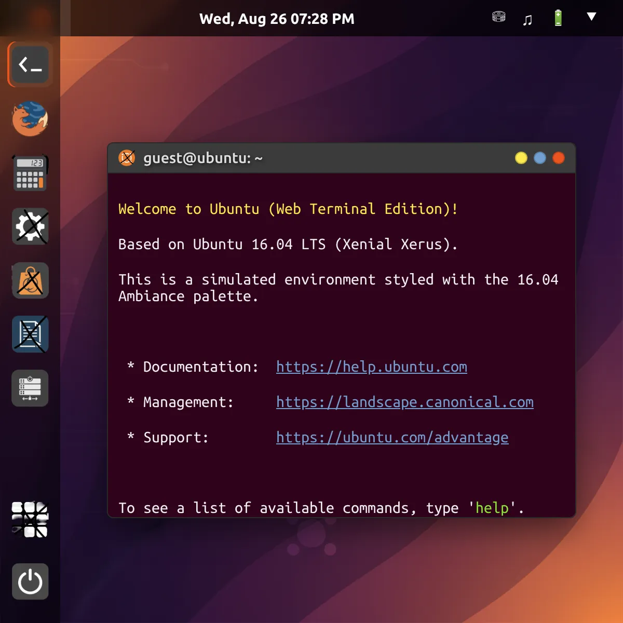623x623 pixels.
Task: Open the server rack dock icon
Action: tap(30, 388)
